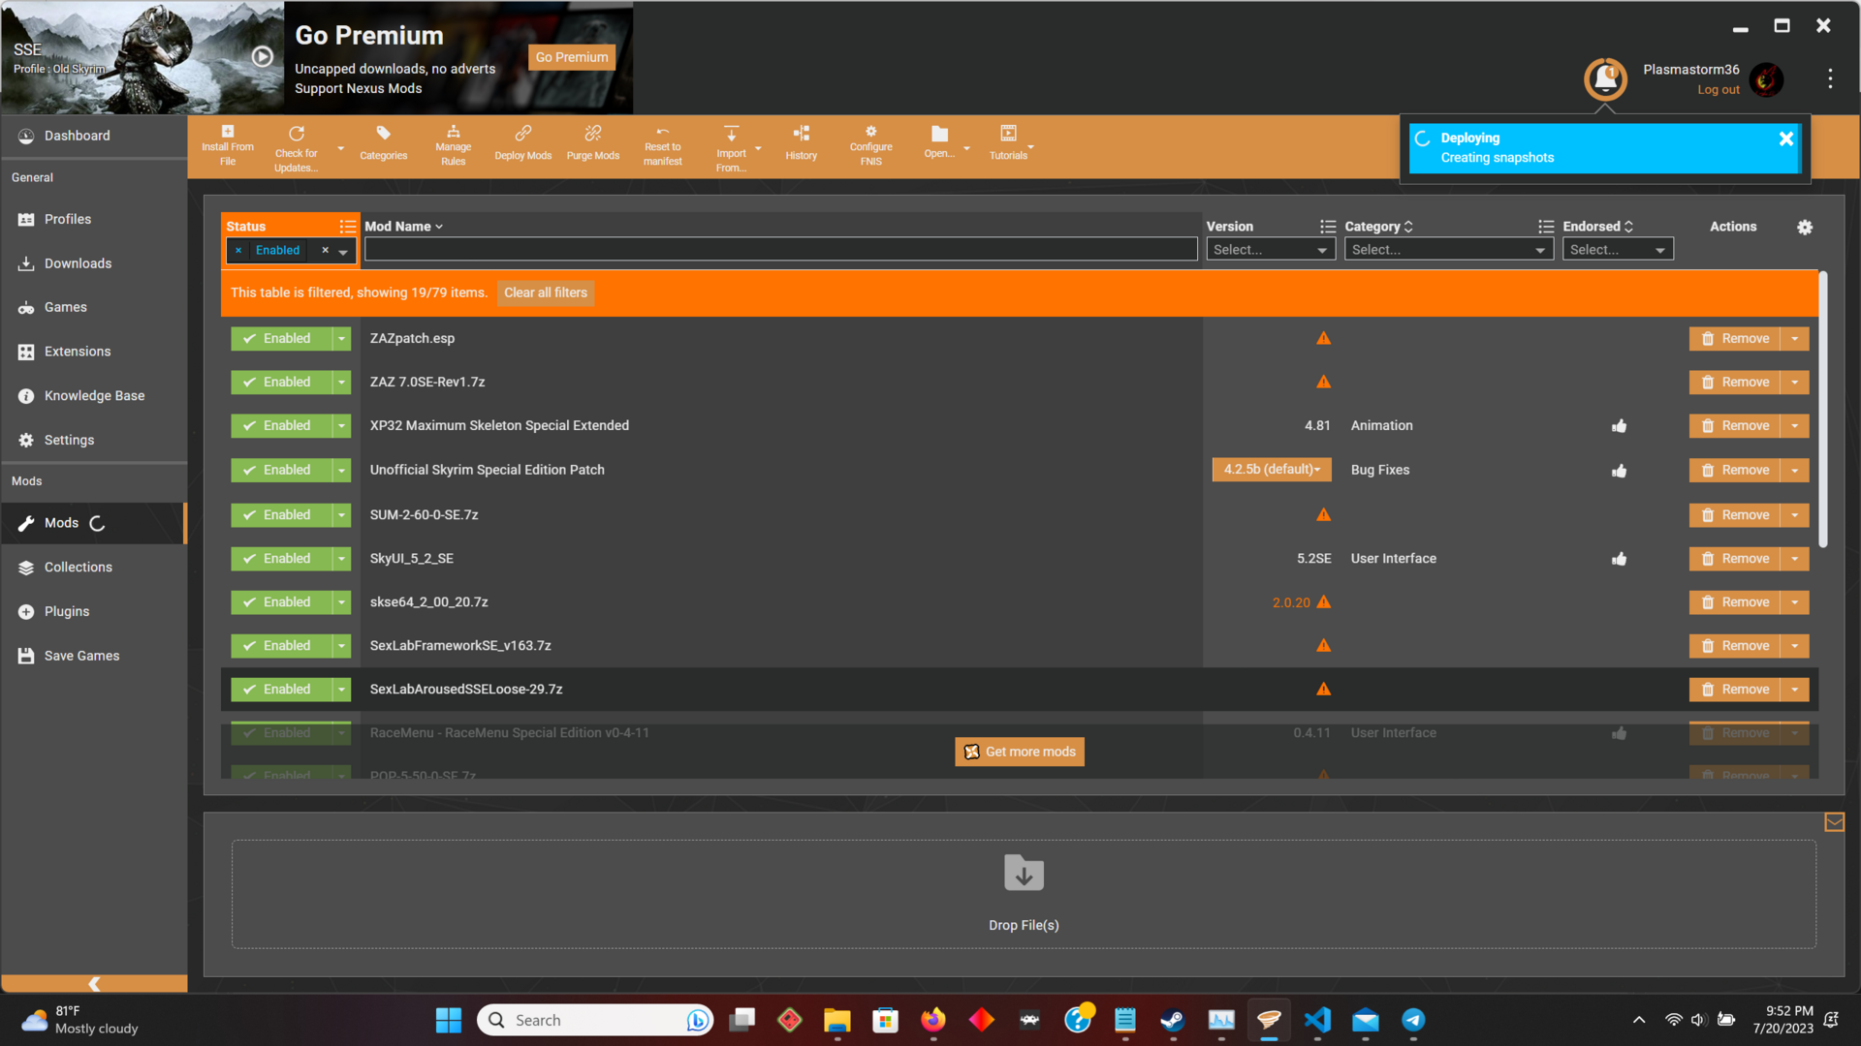The image size is (1861, 1046).
Task: Toggle Enabled for SexLabArousedSSELoose-29.7z
Action: [281, 689]
